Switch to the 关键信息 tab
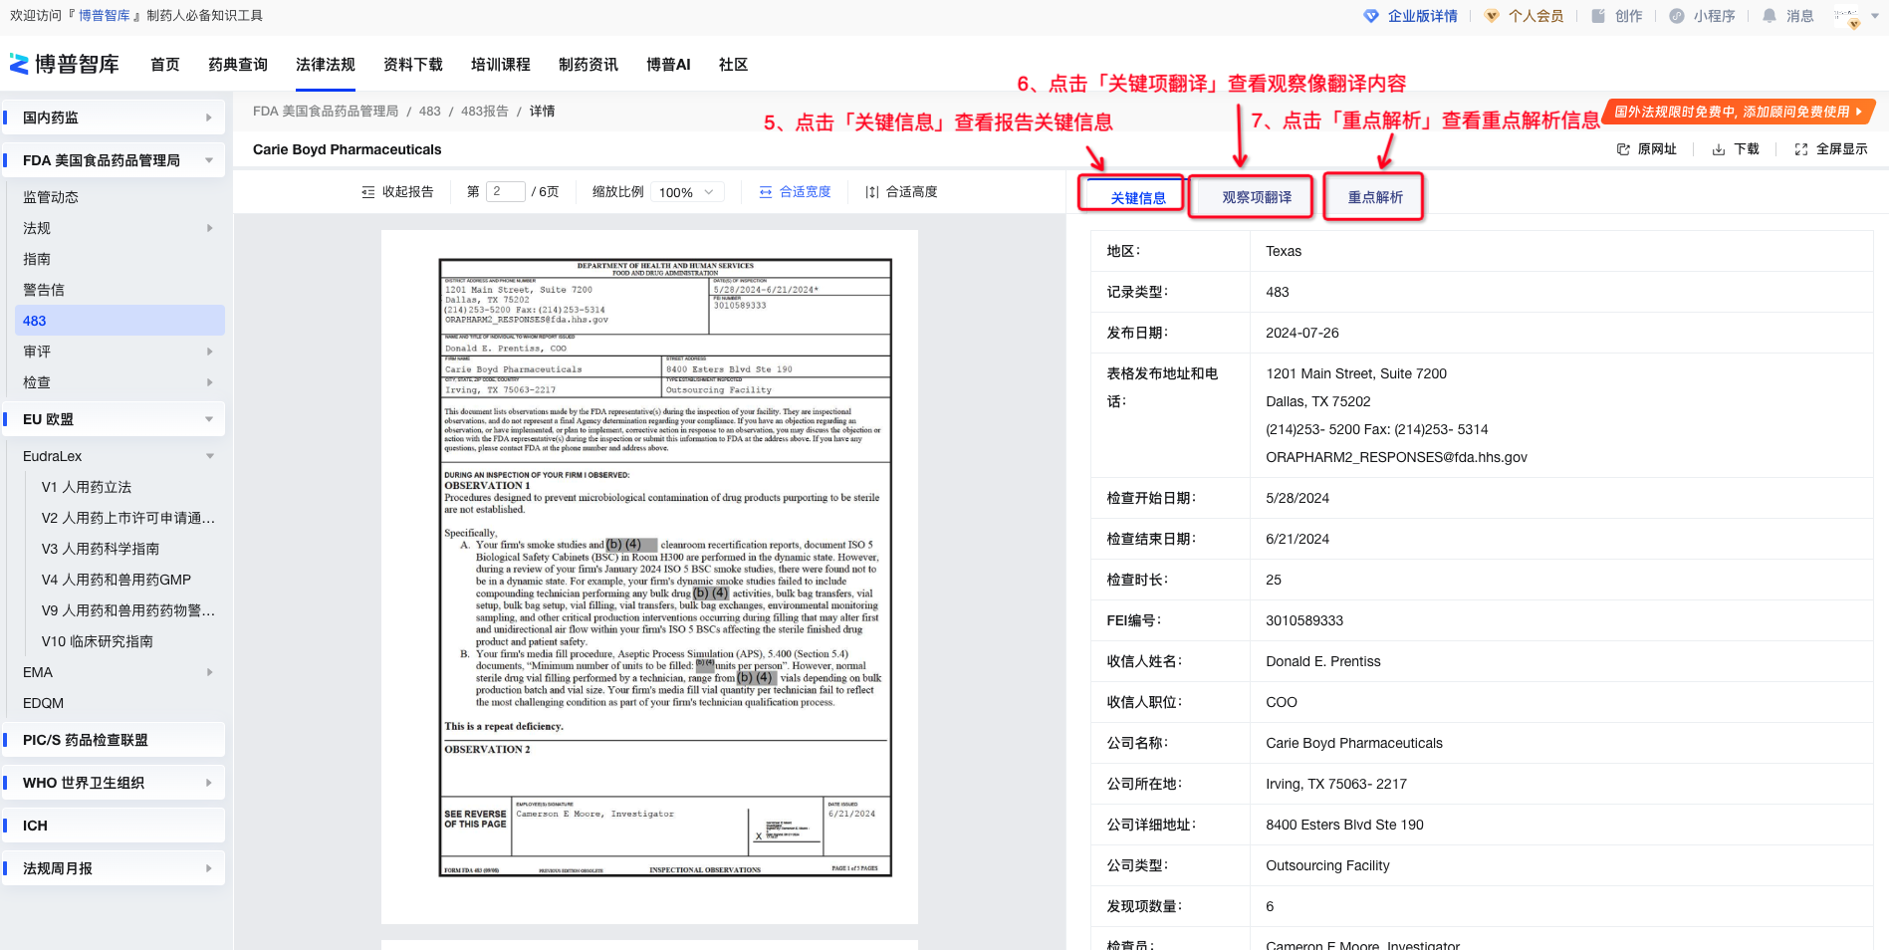The height and width of the screenshot is (950, 1889). [x=1138, y=197]
